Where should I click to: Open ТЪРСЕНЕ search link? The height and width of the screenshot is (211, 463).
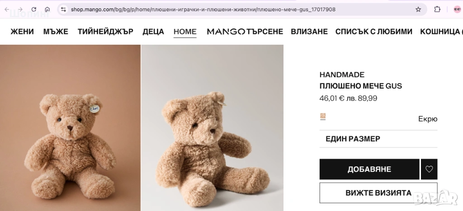pos(264,32)
